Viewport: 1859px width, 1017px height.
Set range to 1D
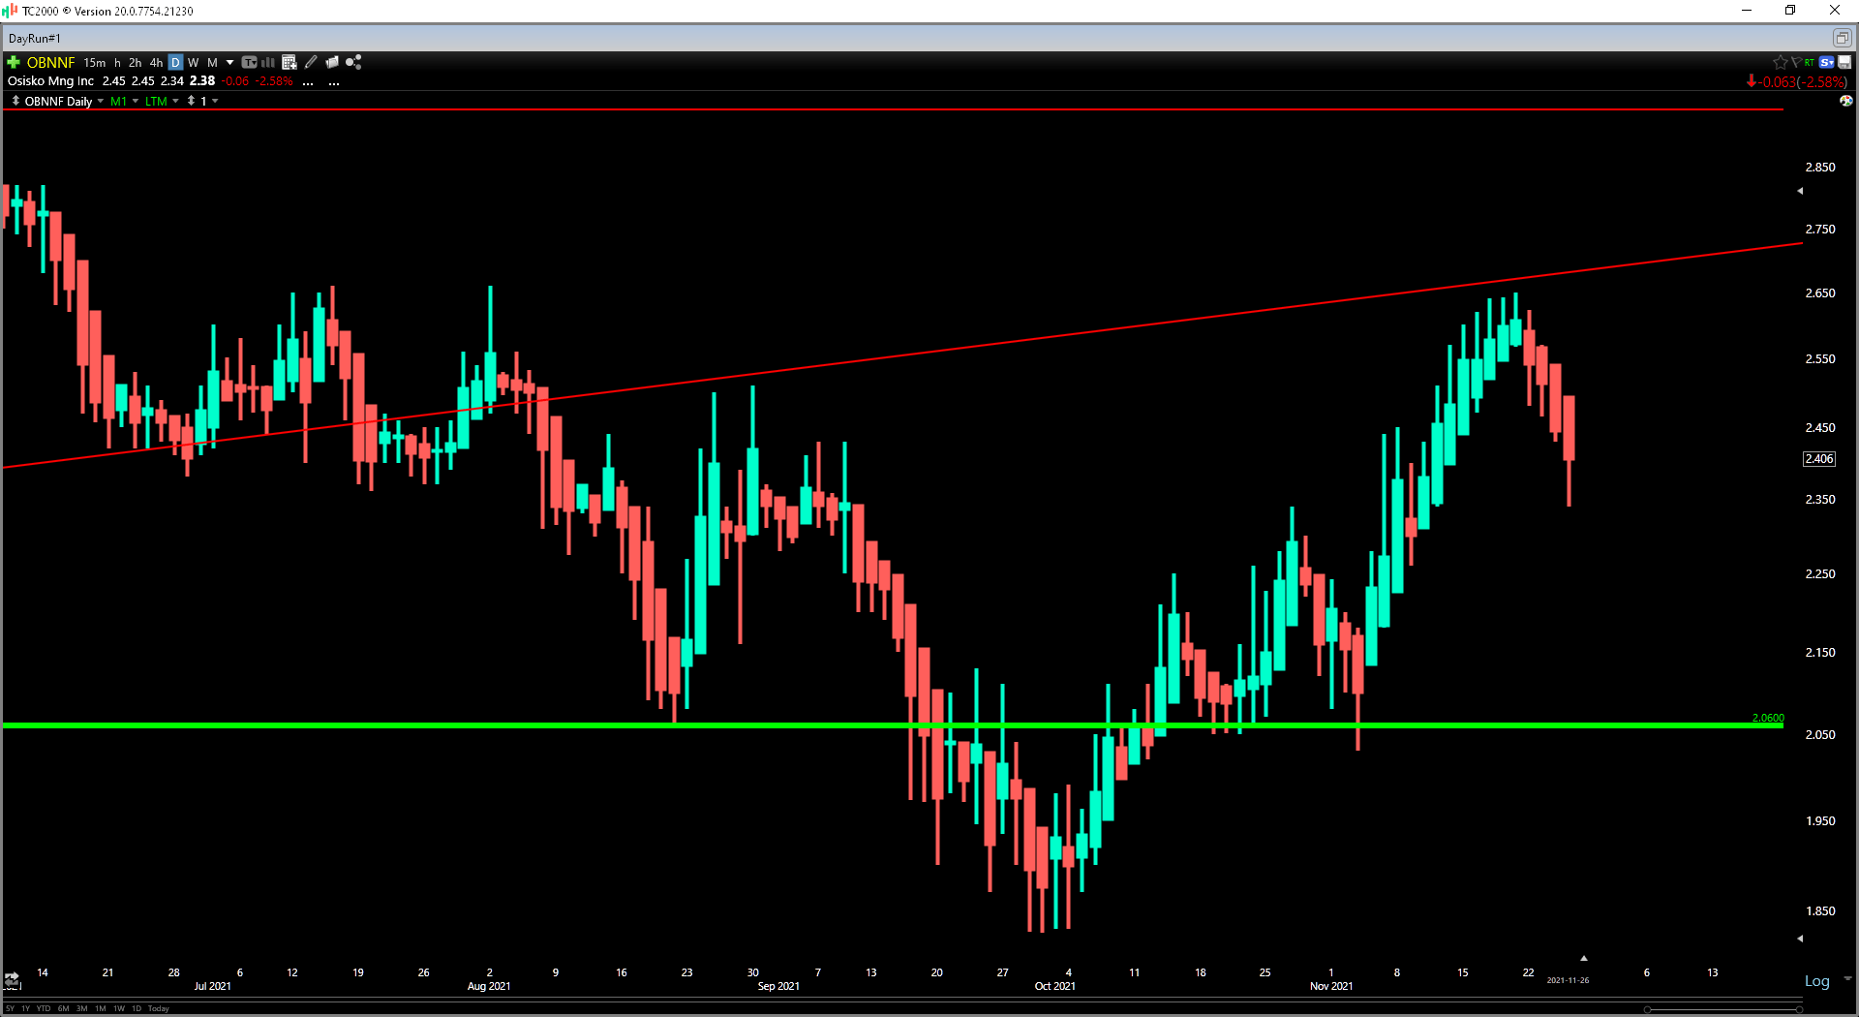tap(137, 1008)
